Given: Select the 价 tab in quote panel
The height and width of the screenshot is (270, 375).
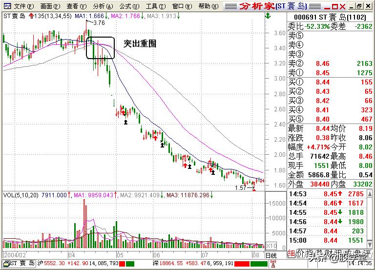Looking at the screenshot, I should (x=300, y=254).
